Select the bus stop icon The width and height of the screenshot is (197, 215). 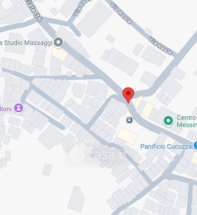pos(129,120)
